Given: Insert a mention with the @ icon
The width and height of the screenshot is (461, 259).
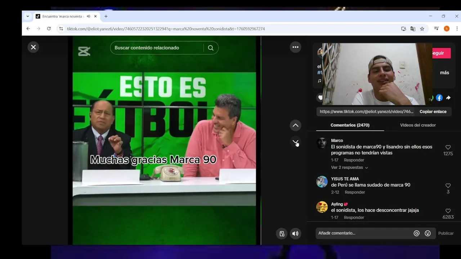Looking at the screenshot, I should [x=417, y=233].
